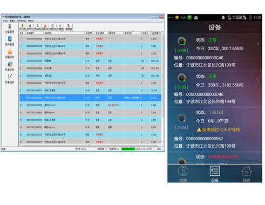Click the red triangle alarm toolbar icon
Viewport: 265px width, 205px height.
click(x=45, y=27)
